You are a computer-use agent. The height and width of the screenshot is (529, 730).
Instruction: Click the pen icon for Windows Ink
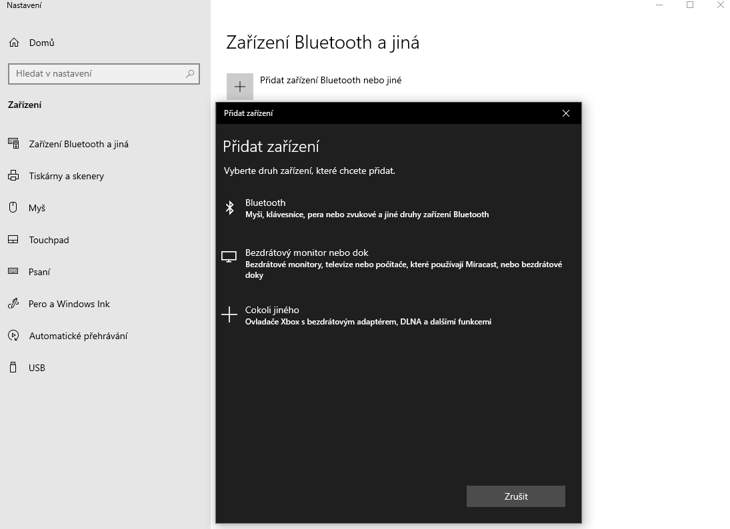tap(13, 304)
